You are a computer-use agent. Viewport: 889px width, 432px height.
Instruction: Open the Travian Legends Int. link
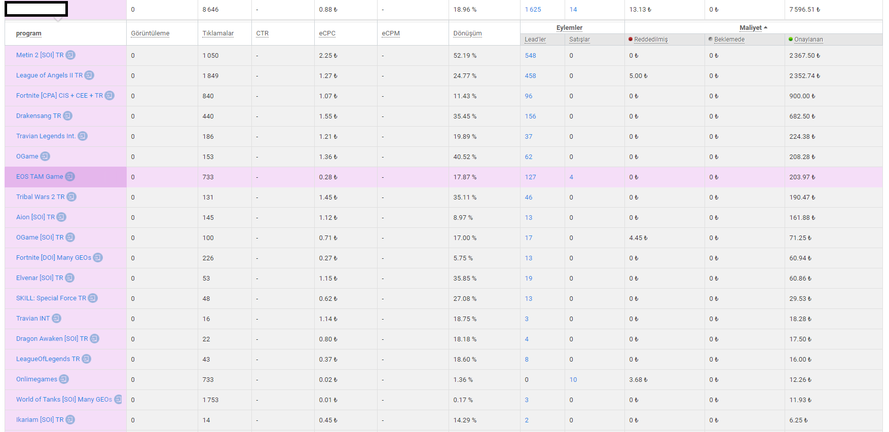click(46, 136)
